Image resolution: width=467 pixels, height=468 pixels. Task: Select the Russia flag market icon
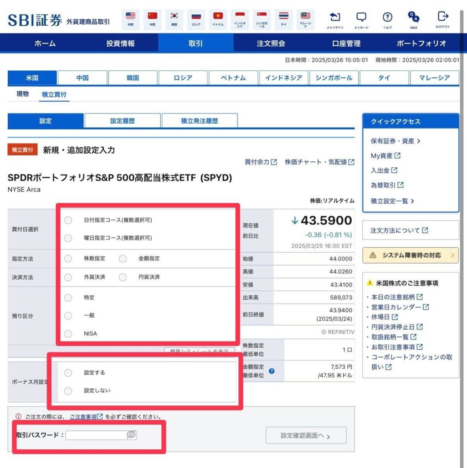pyautogui.click(x=196, y=19)
